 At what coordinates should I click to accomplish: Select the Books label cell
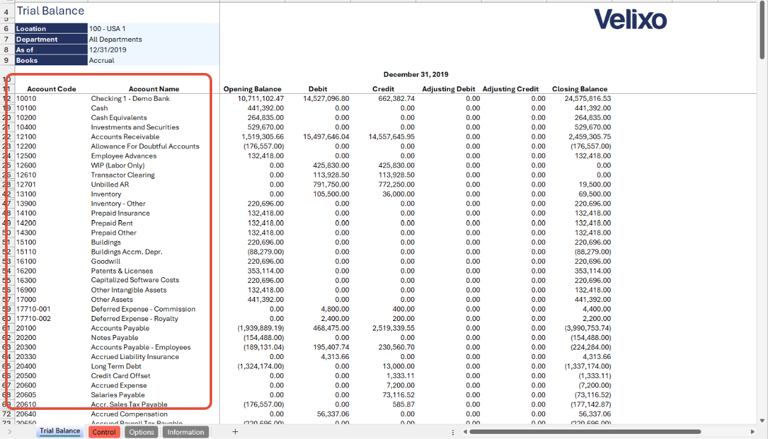point(51,60)
